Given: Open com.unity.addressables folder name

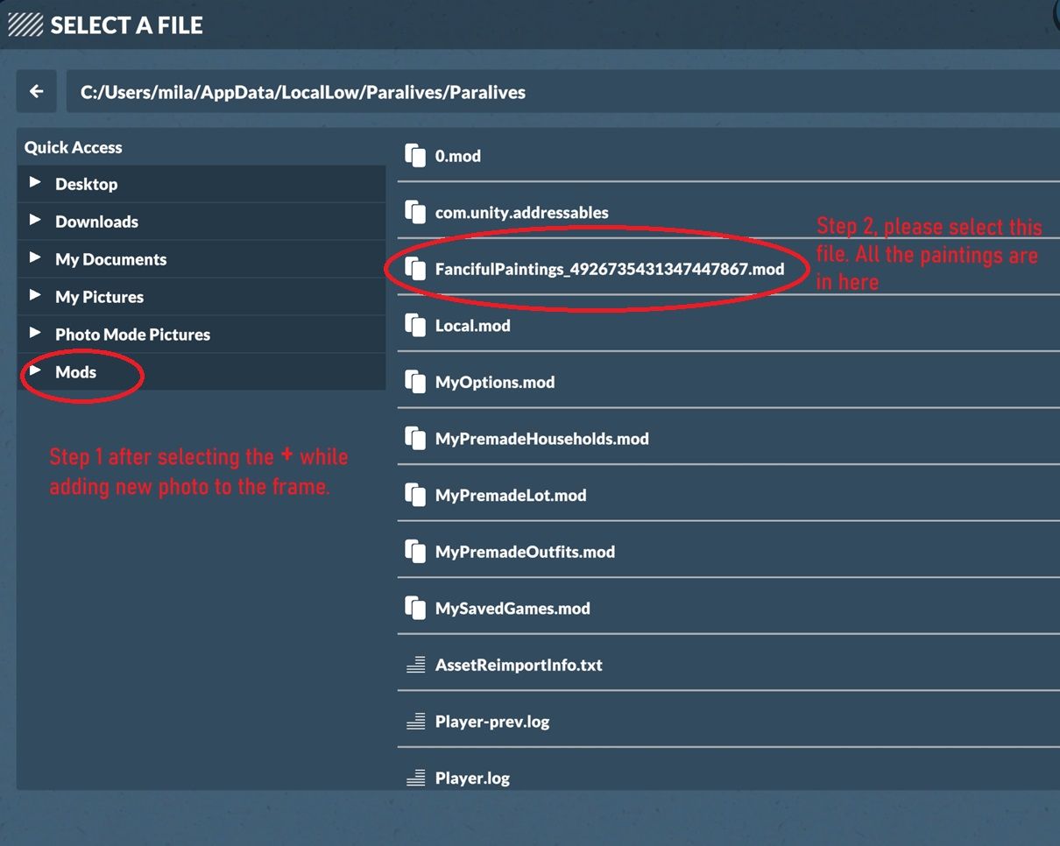Looking at the screenshot, I should (x=522, y=212).
